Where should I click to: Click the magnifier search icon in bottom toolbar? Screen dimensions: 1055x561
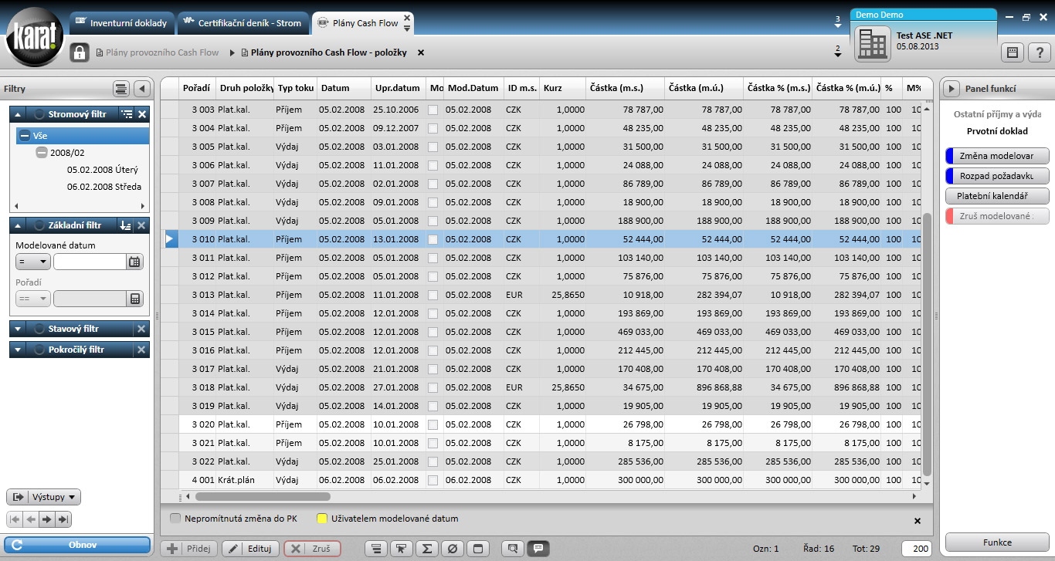[512, 549]
